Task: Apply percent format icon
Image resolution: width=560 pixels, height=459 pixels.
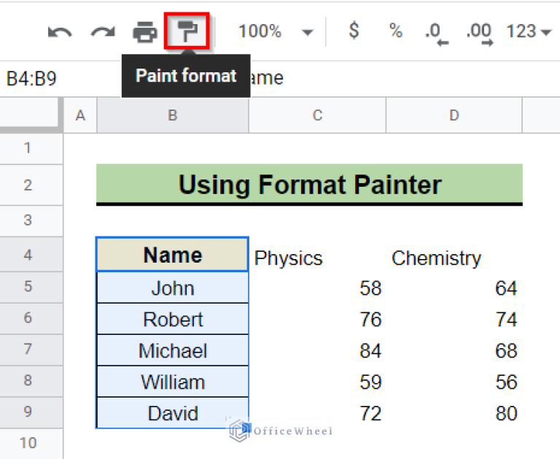Action: [x=395, y=31]
